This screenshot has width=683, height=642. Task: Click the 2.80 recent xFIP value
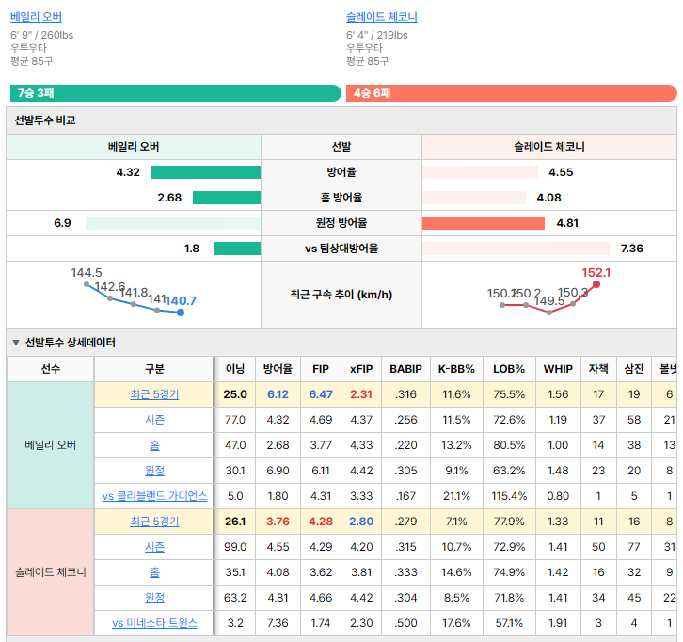point(361,522)
